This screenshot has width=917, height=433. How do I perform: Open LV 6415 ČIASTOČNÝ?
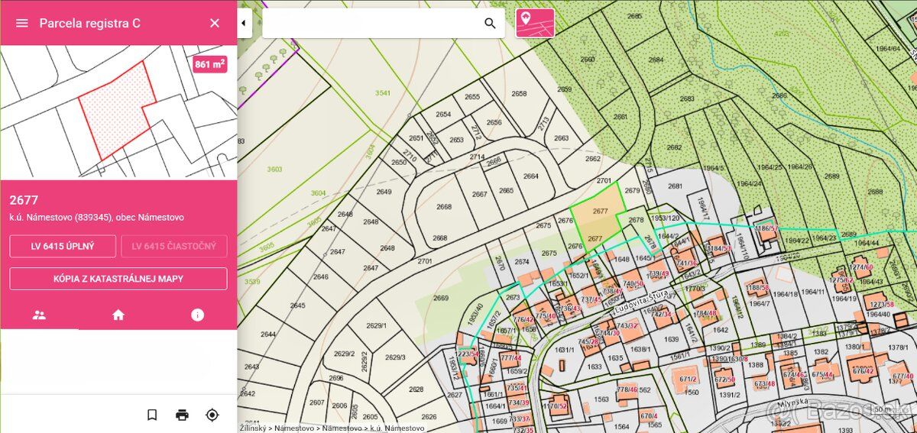(x=174, y=247)
